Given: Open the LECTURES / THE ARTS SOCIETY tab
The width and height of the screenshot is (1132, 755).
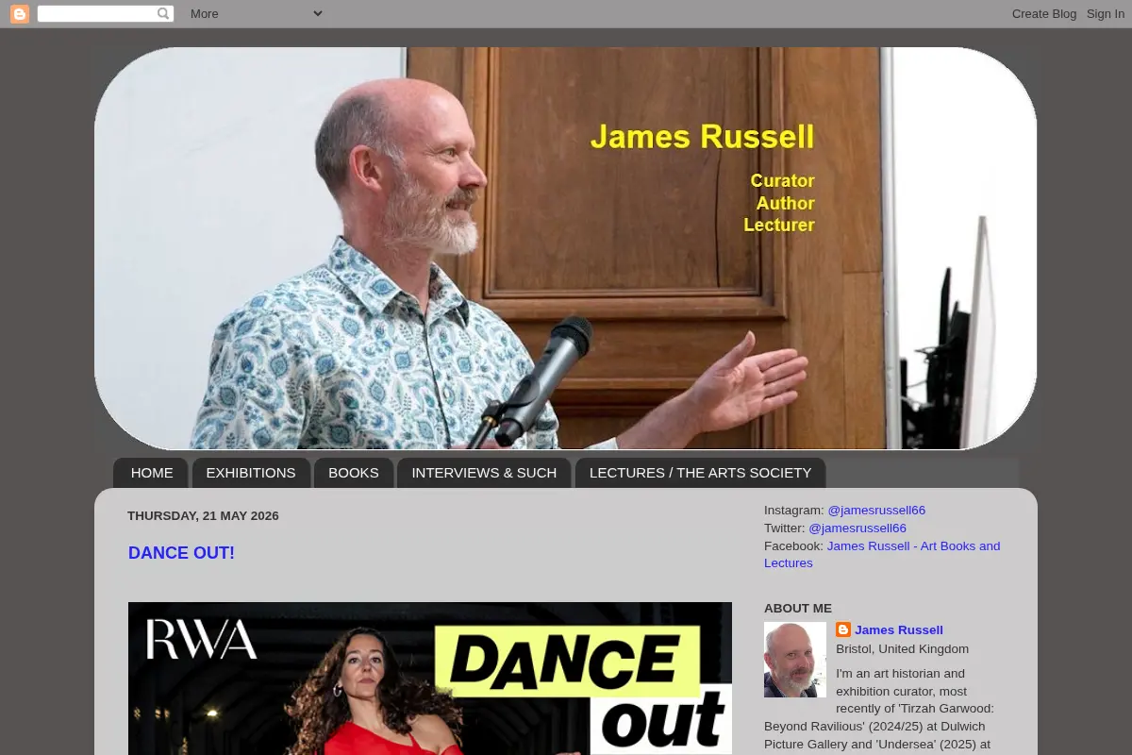Looking at the screenshot, I should click(x=700, y=473).
